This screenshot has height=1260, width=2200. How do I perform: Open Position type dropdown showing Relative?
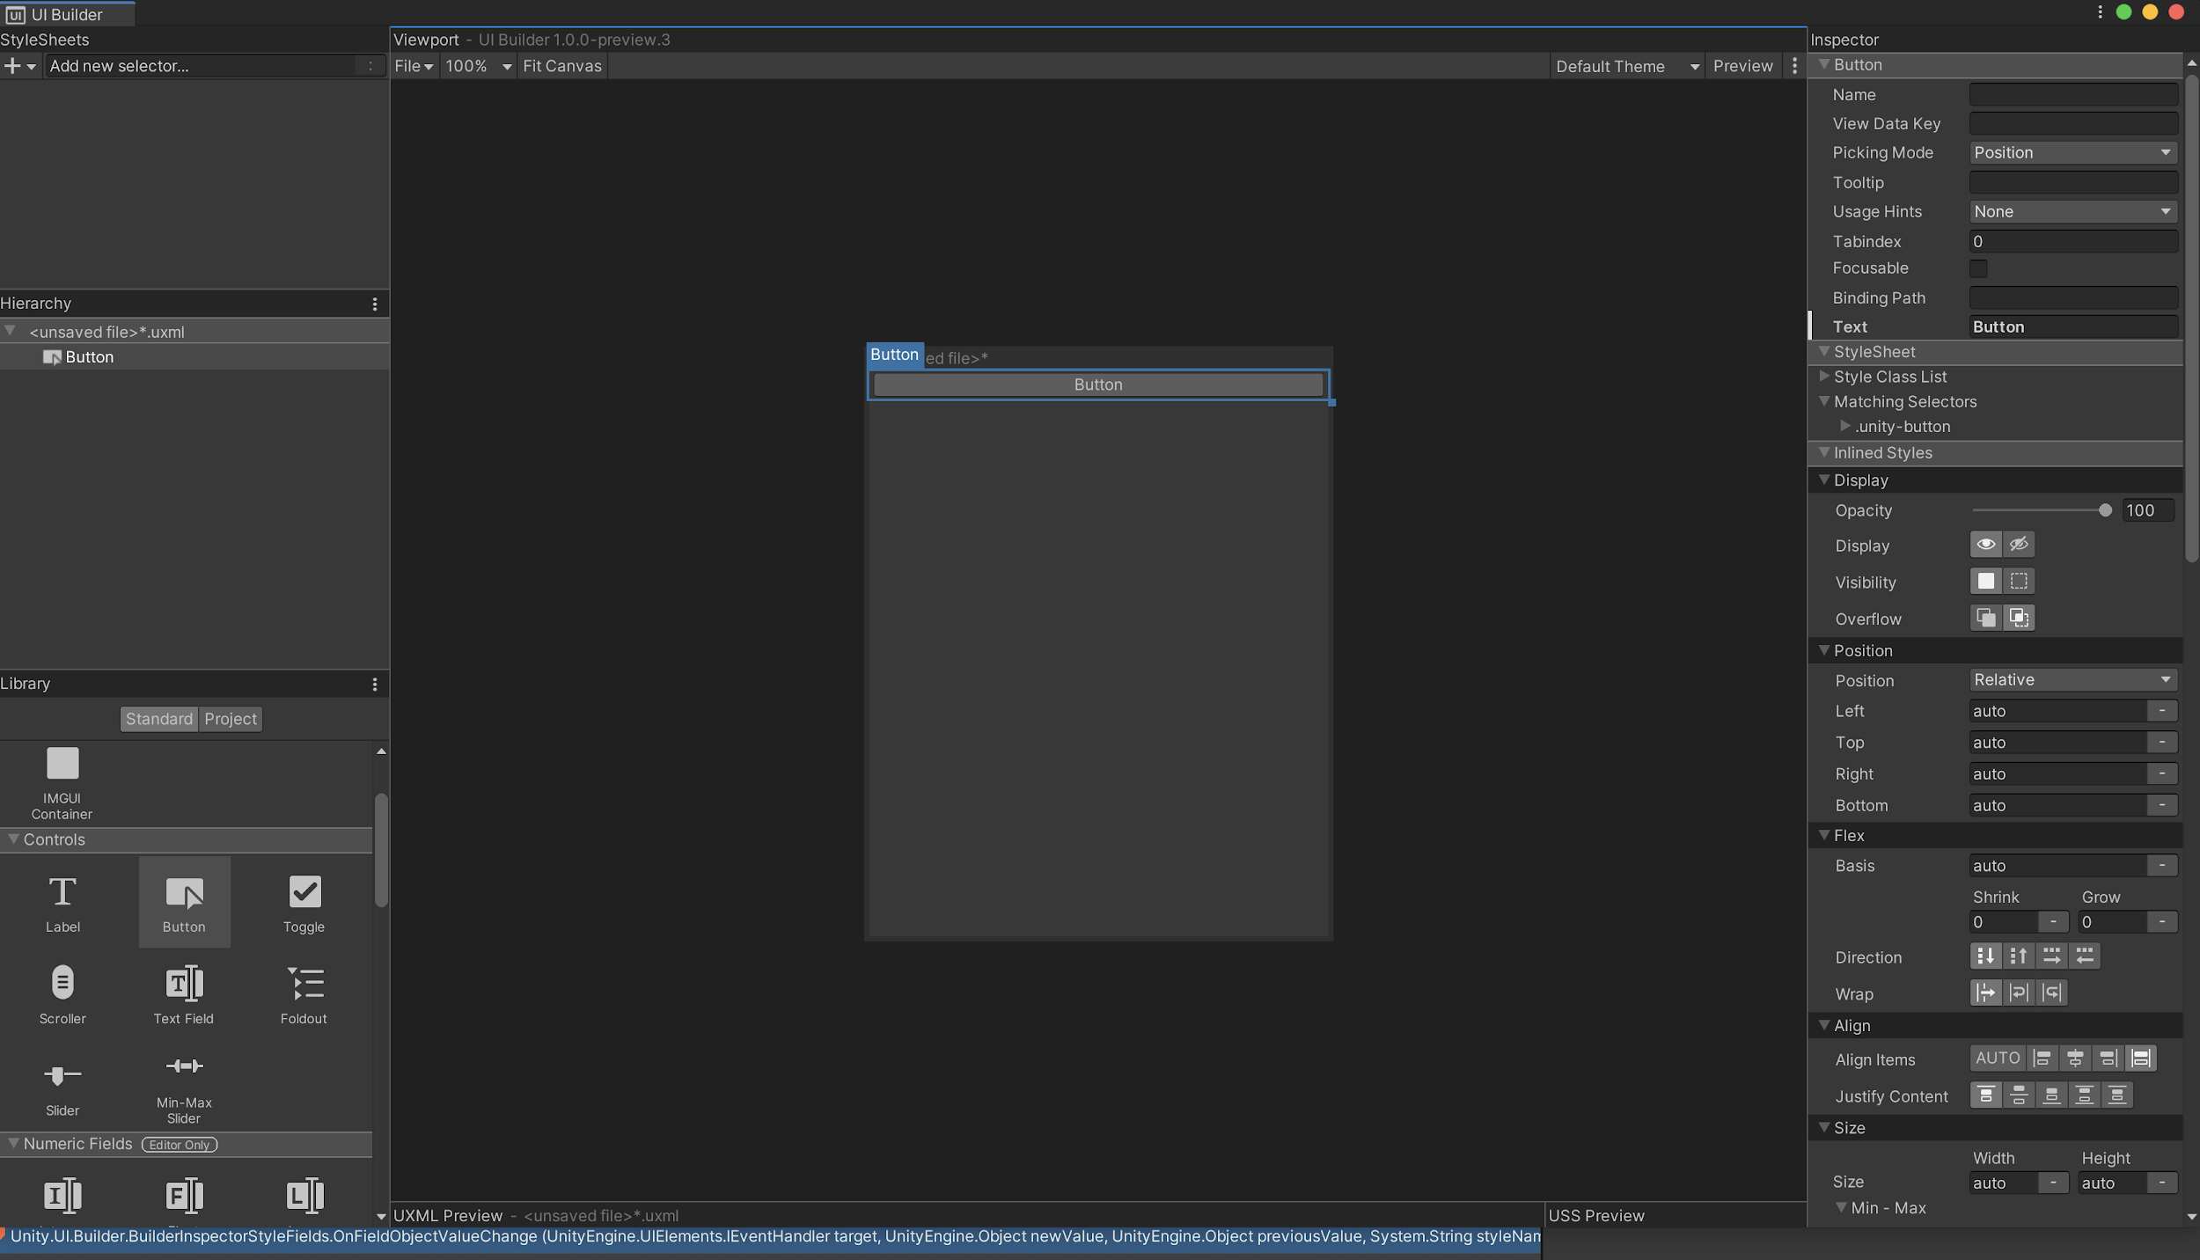click(x=2072, y=679)
